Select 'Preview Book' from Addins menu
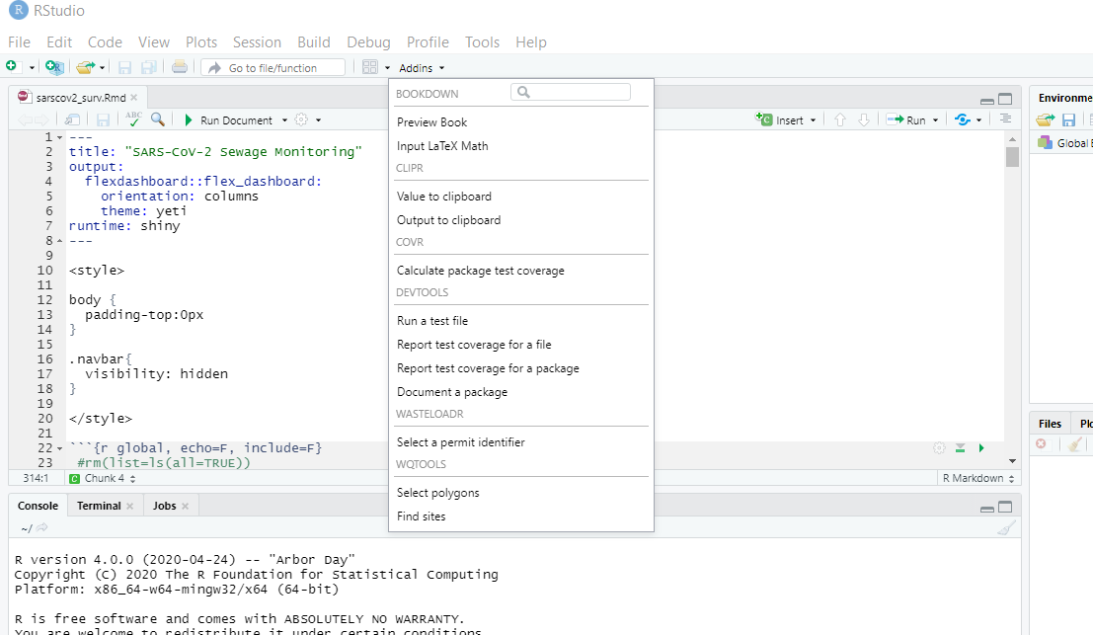The width and height of the screenshot is (1093, 635). coord(431,122)
